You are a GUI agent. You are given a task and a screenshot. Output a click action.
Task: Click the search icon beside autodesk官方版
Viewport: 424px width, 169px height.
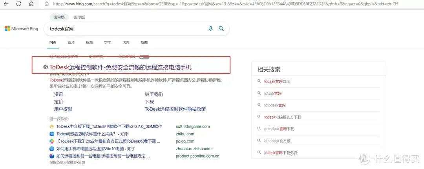(259, 141)
